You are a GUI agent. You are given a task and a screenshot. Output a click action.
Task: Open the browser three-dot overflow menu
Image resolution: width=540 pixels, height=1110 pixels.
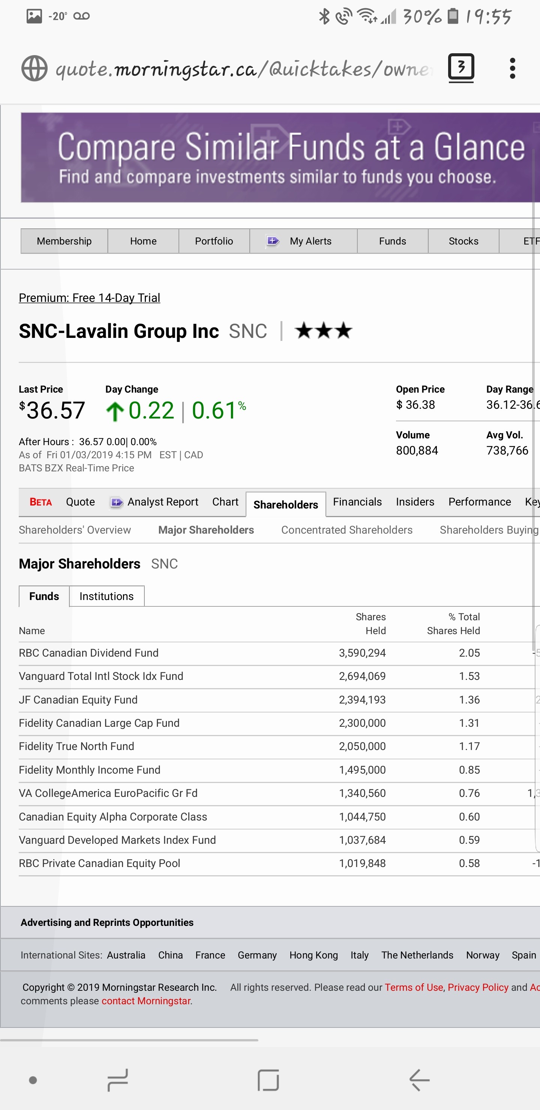click(x=512, y=69)
